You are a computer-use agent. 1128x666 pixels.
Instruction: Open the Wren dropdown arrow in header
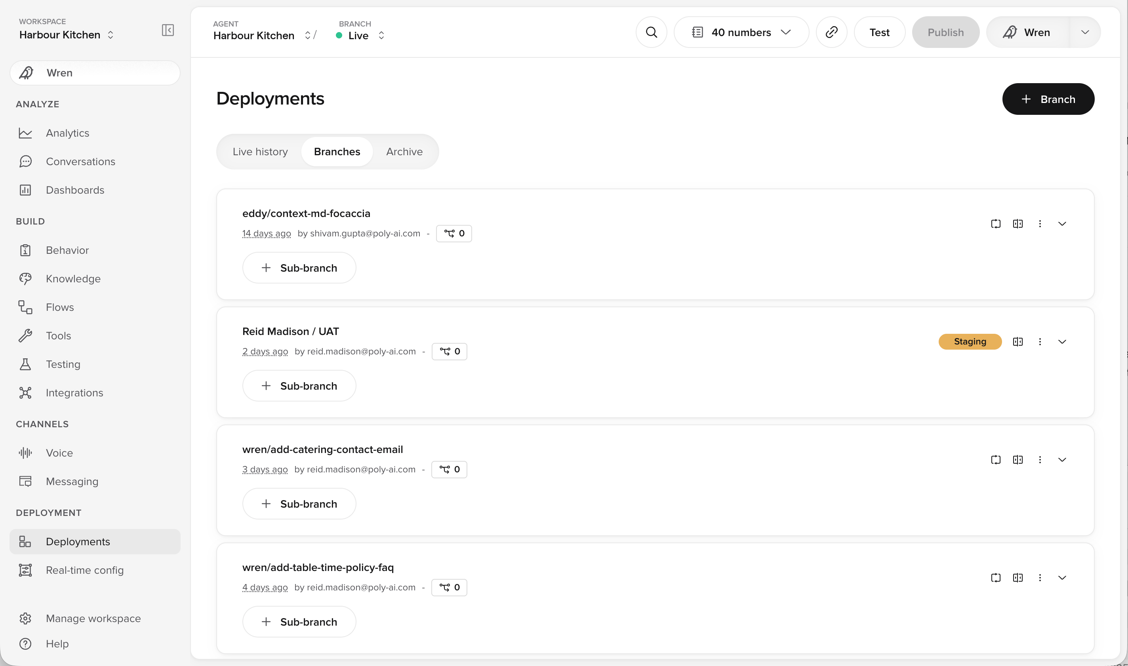pyautogui.click(x=1085, y=32)
